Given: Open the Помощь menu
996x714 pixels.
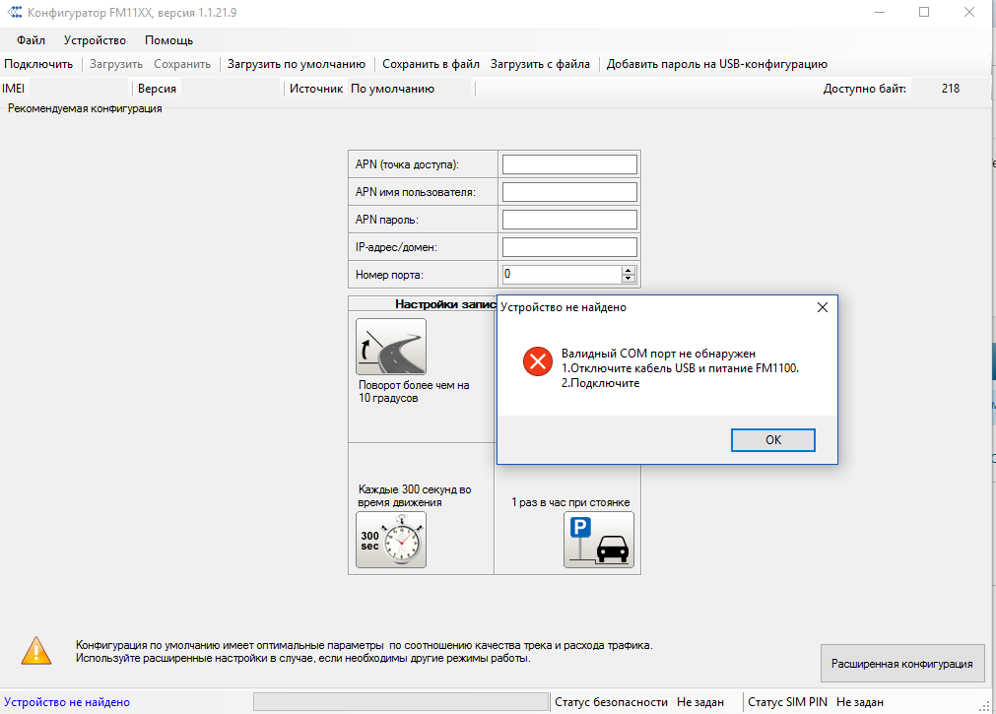Looking at the screenshot, I should click(x=168, y=40).
